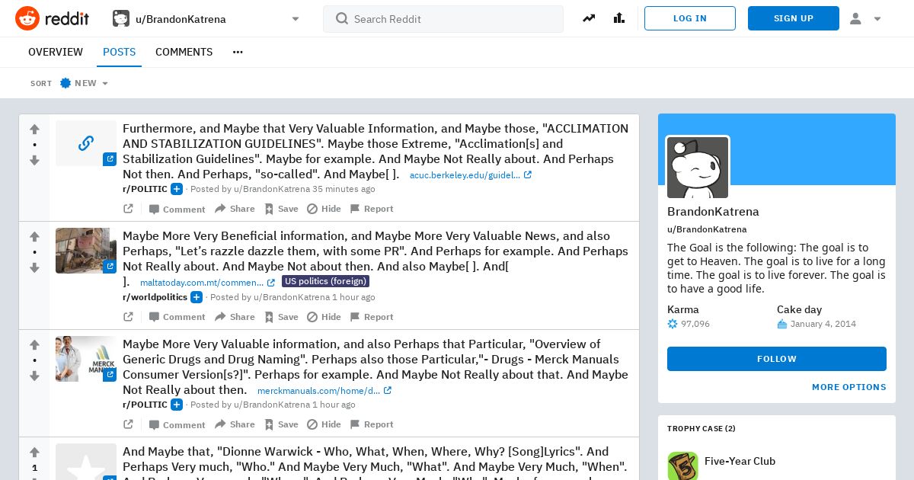
Task: Expand the u/BrandonKatrena community selector dropdown
Action: tap(206, 19)
